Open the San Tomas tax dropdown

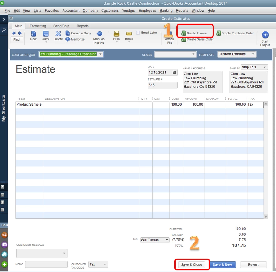point(167,240)
